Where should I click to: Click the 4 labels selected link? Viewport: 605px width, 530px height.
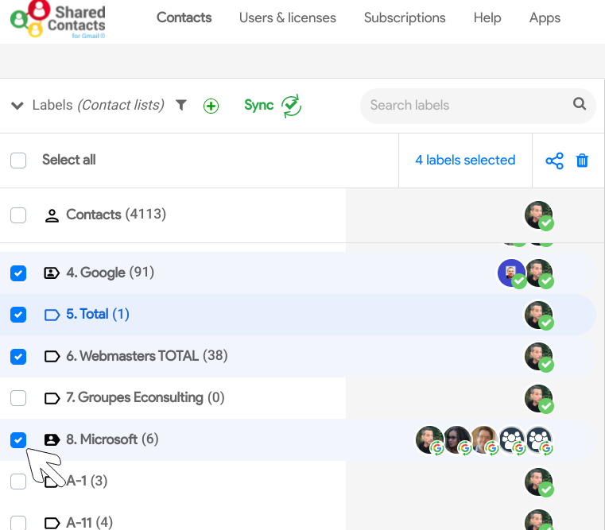pos(465,160)
